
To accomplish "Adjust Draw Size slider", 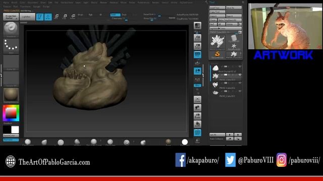I will 152,19.
